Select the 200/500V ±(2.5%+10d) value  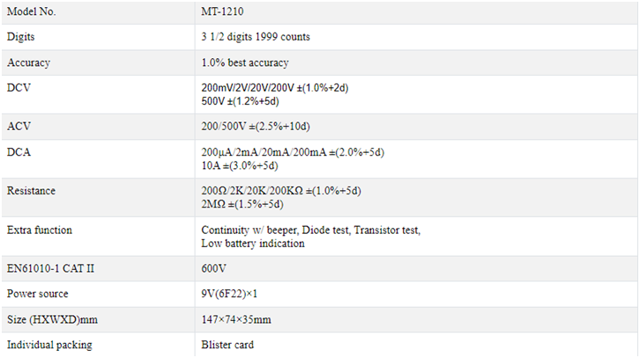(256, 127)
